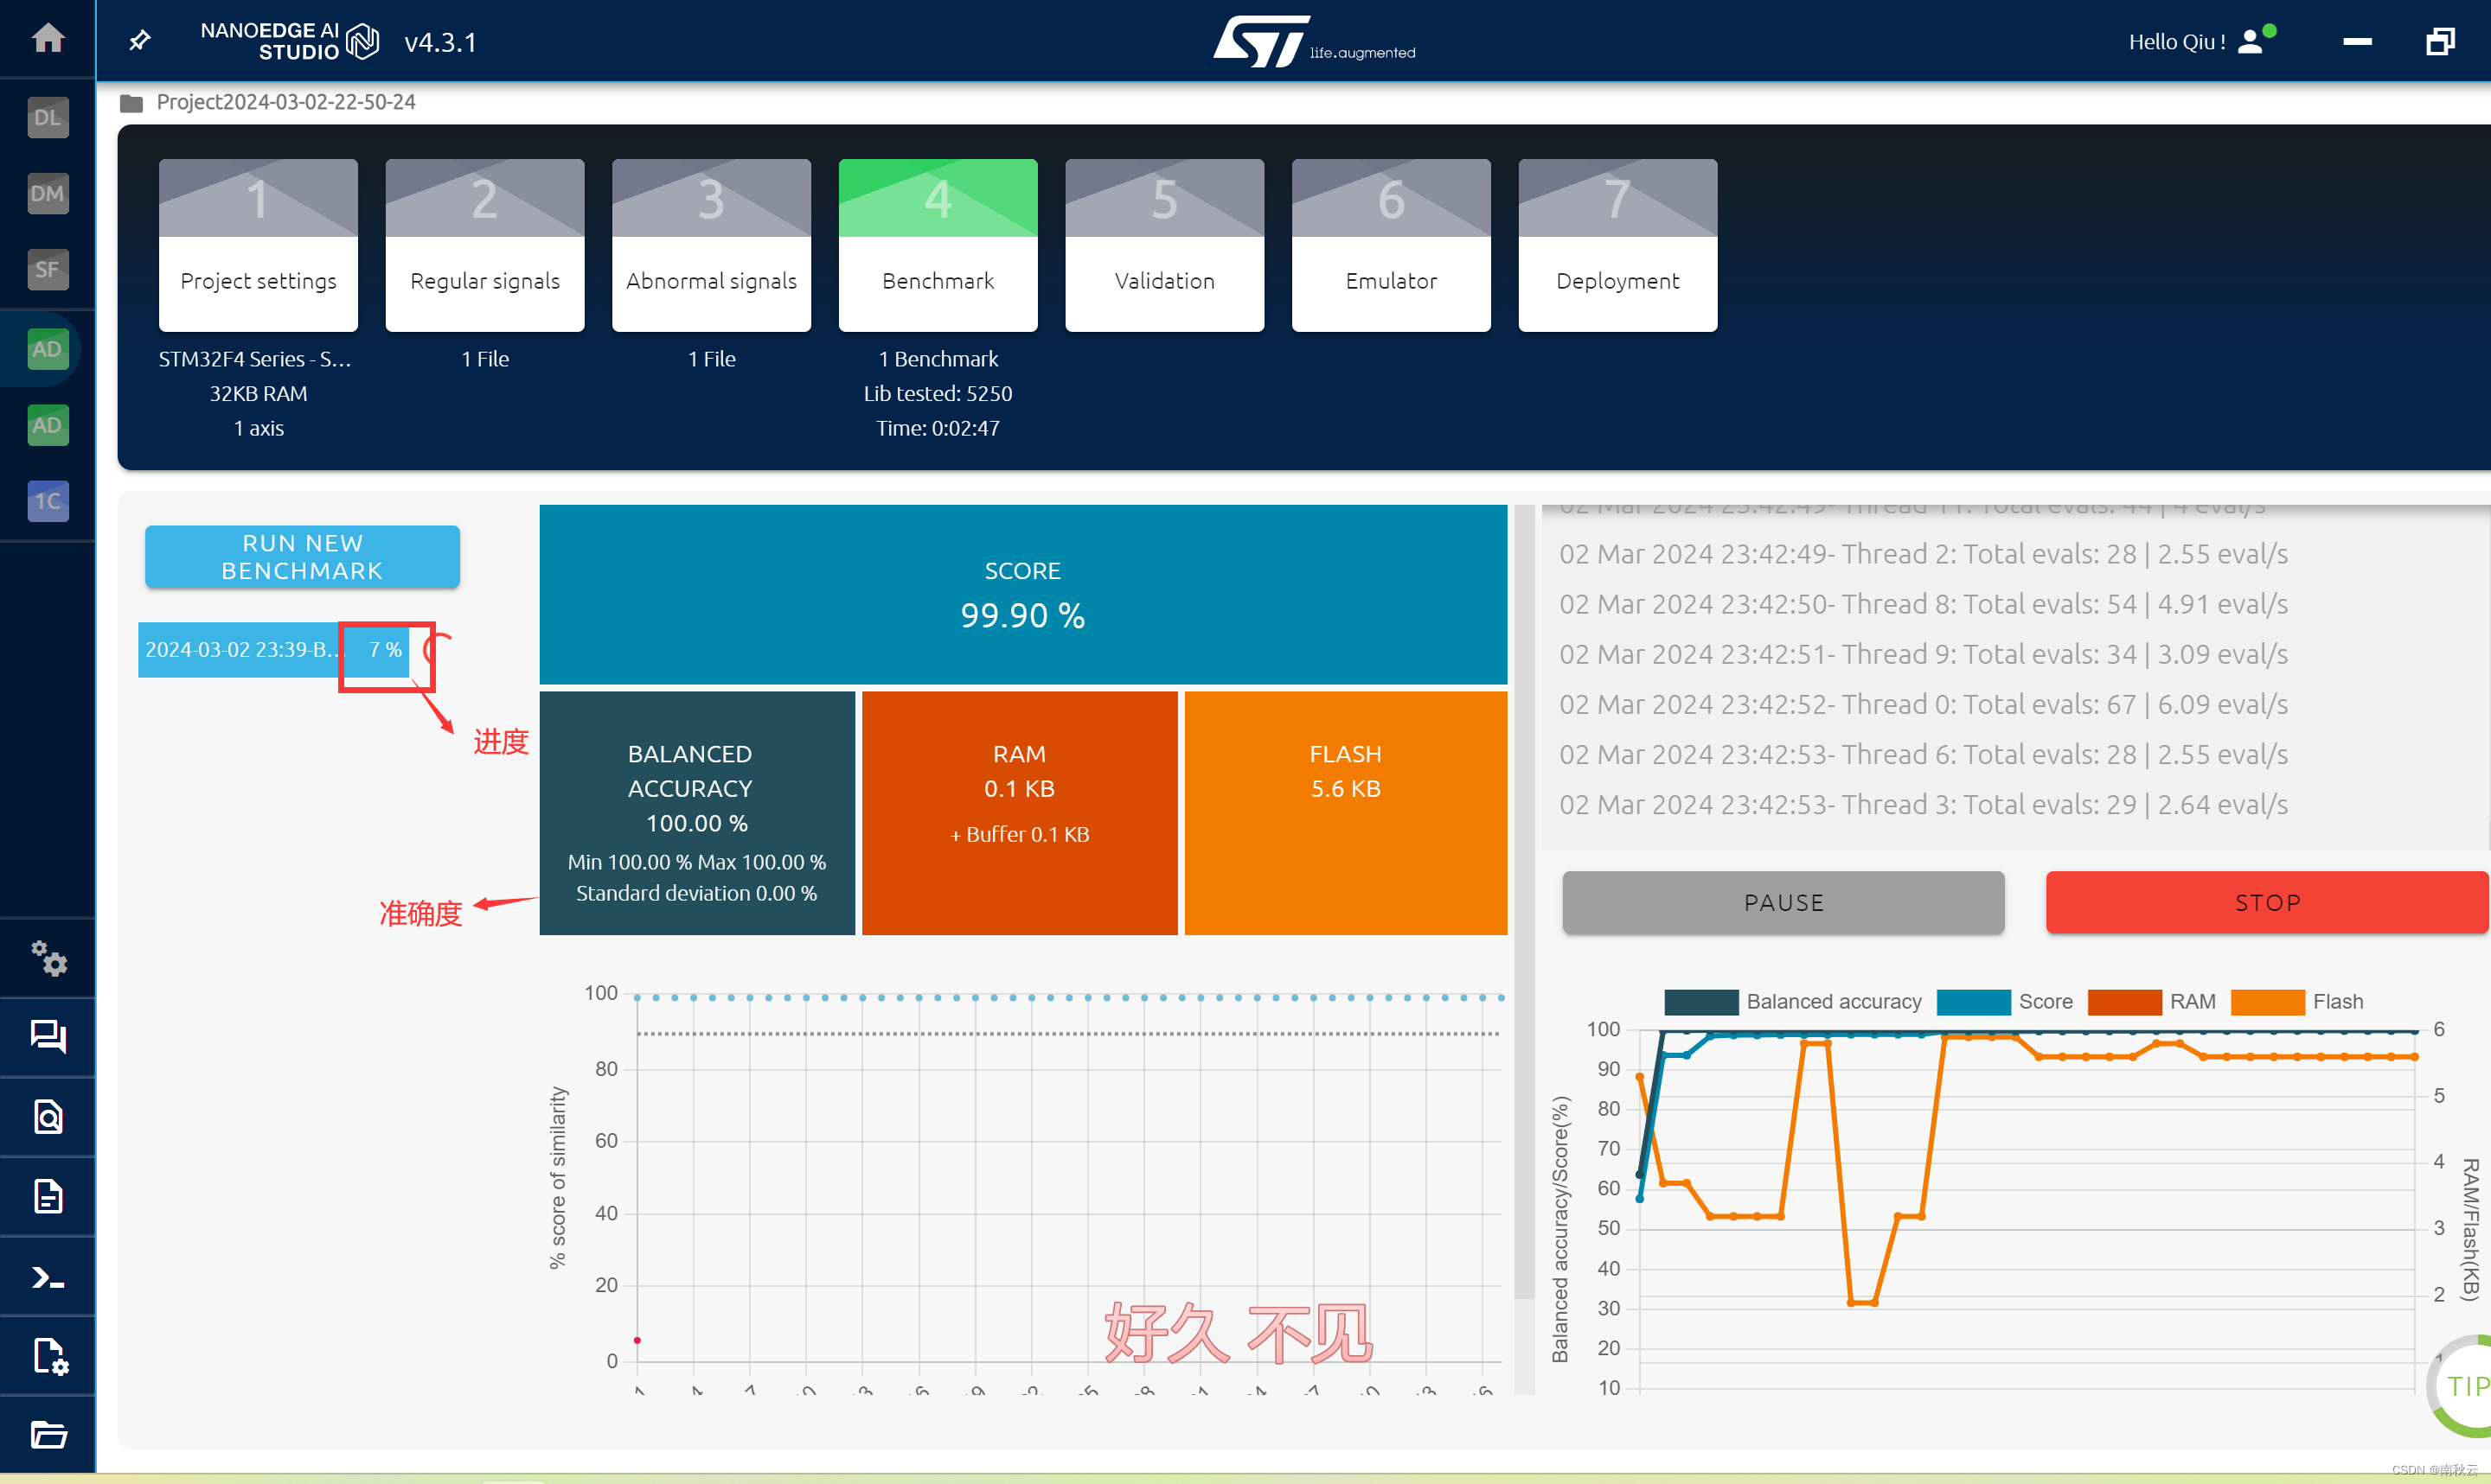Select the 2024-03-02 23:39 benchmark entry
Image resolution: width=2491 pixels, height=1484 pixels.
tap(240, 650)
